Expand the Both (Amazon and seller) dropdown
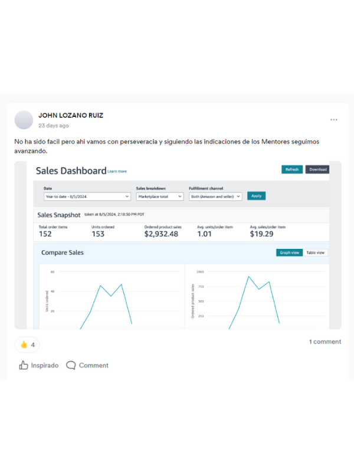This screenshot has width=354, height=472. click(215, 196)
